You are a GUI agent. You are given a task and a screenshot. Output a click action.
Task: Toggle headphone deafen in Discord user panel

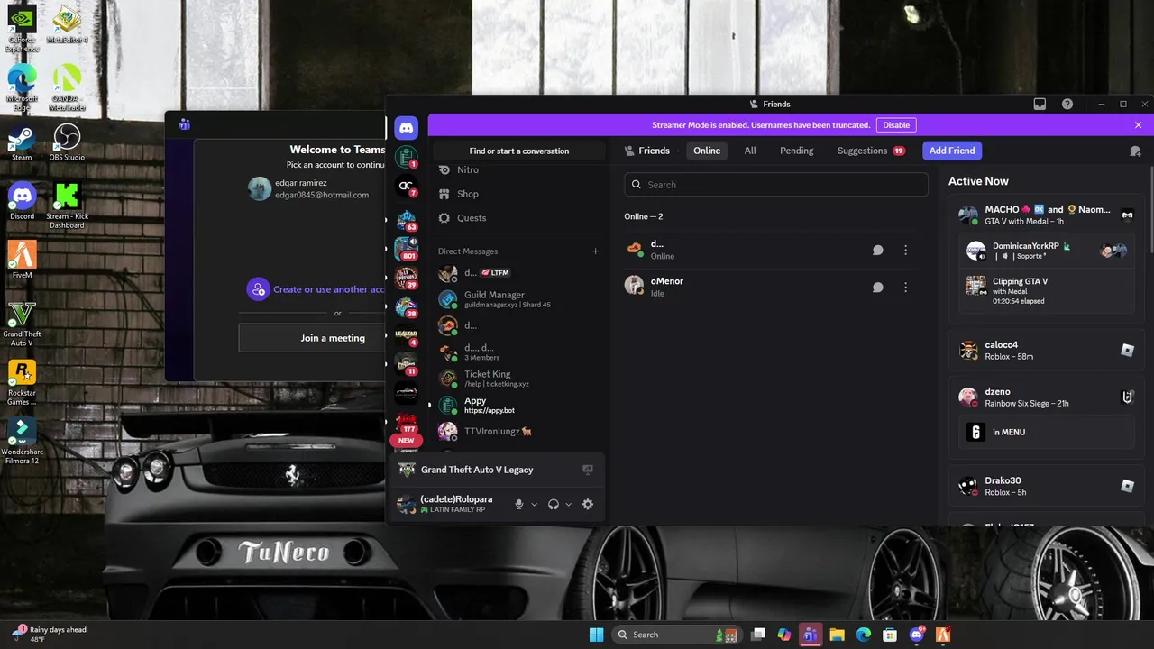(x=554, y=505)
